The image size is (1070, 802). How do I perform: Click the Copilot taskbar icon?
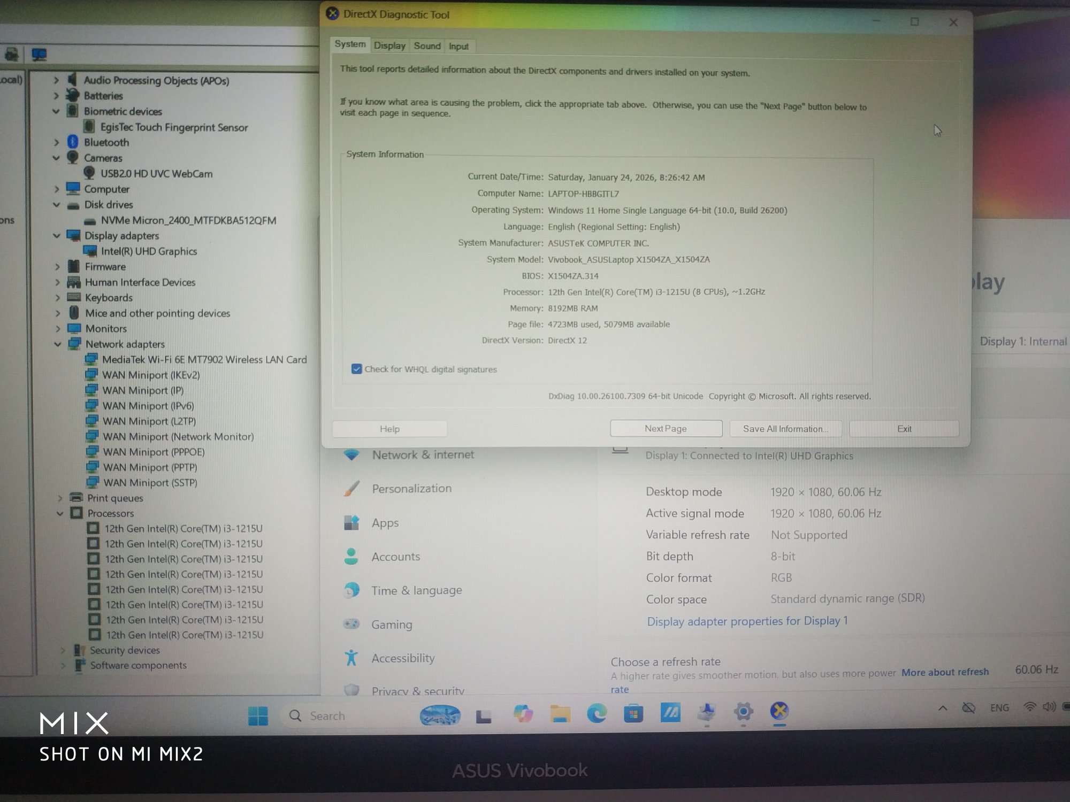click(x=523, y=714)
